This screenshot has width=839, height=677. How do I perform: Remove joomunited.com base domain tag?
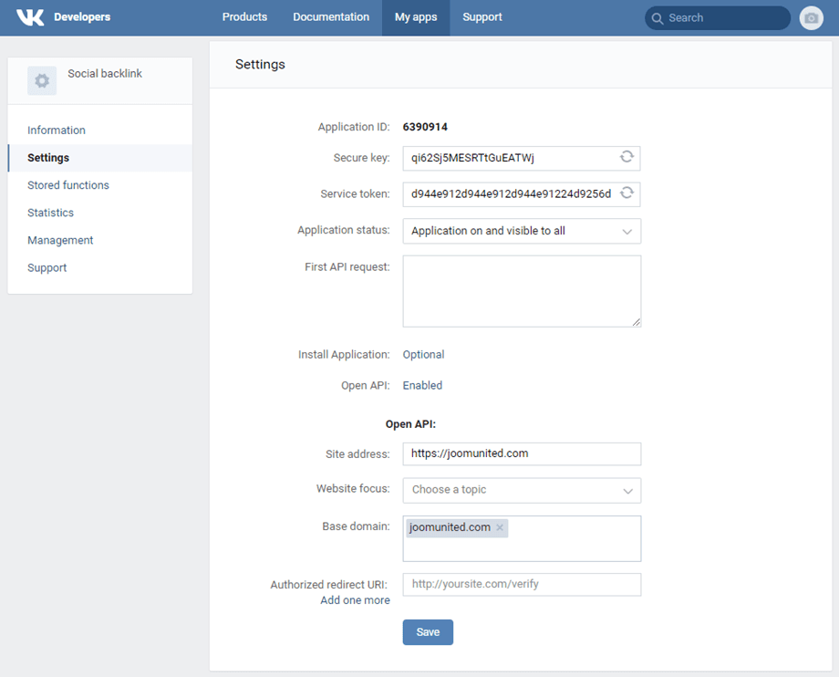[500, 527]
